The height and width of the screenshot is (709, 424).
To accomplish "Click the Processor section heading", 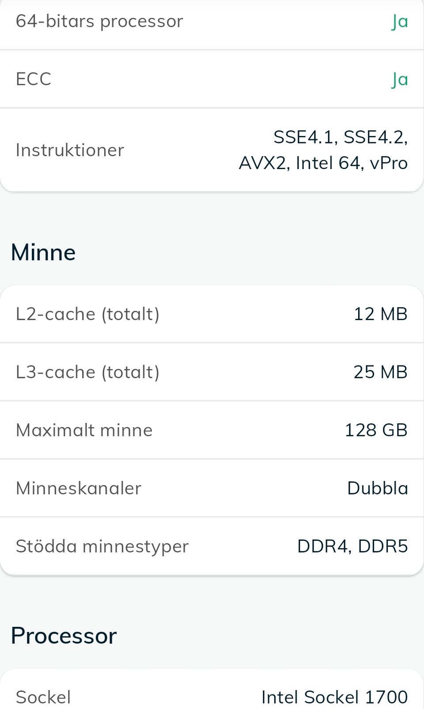I will point(64,636).
